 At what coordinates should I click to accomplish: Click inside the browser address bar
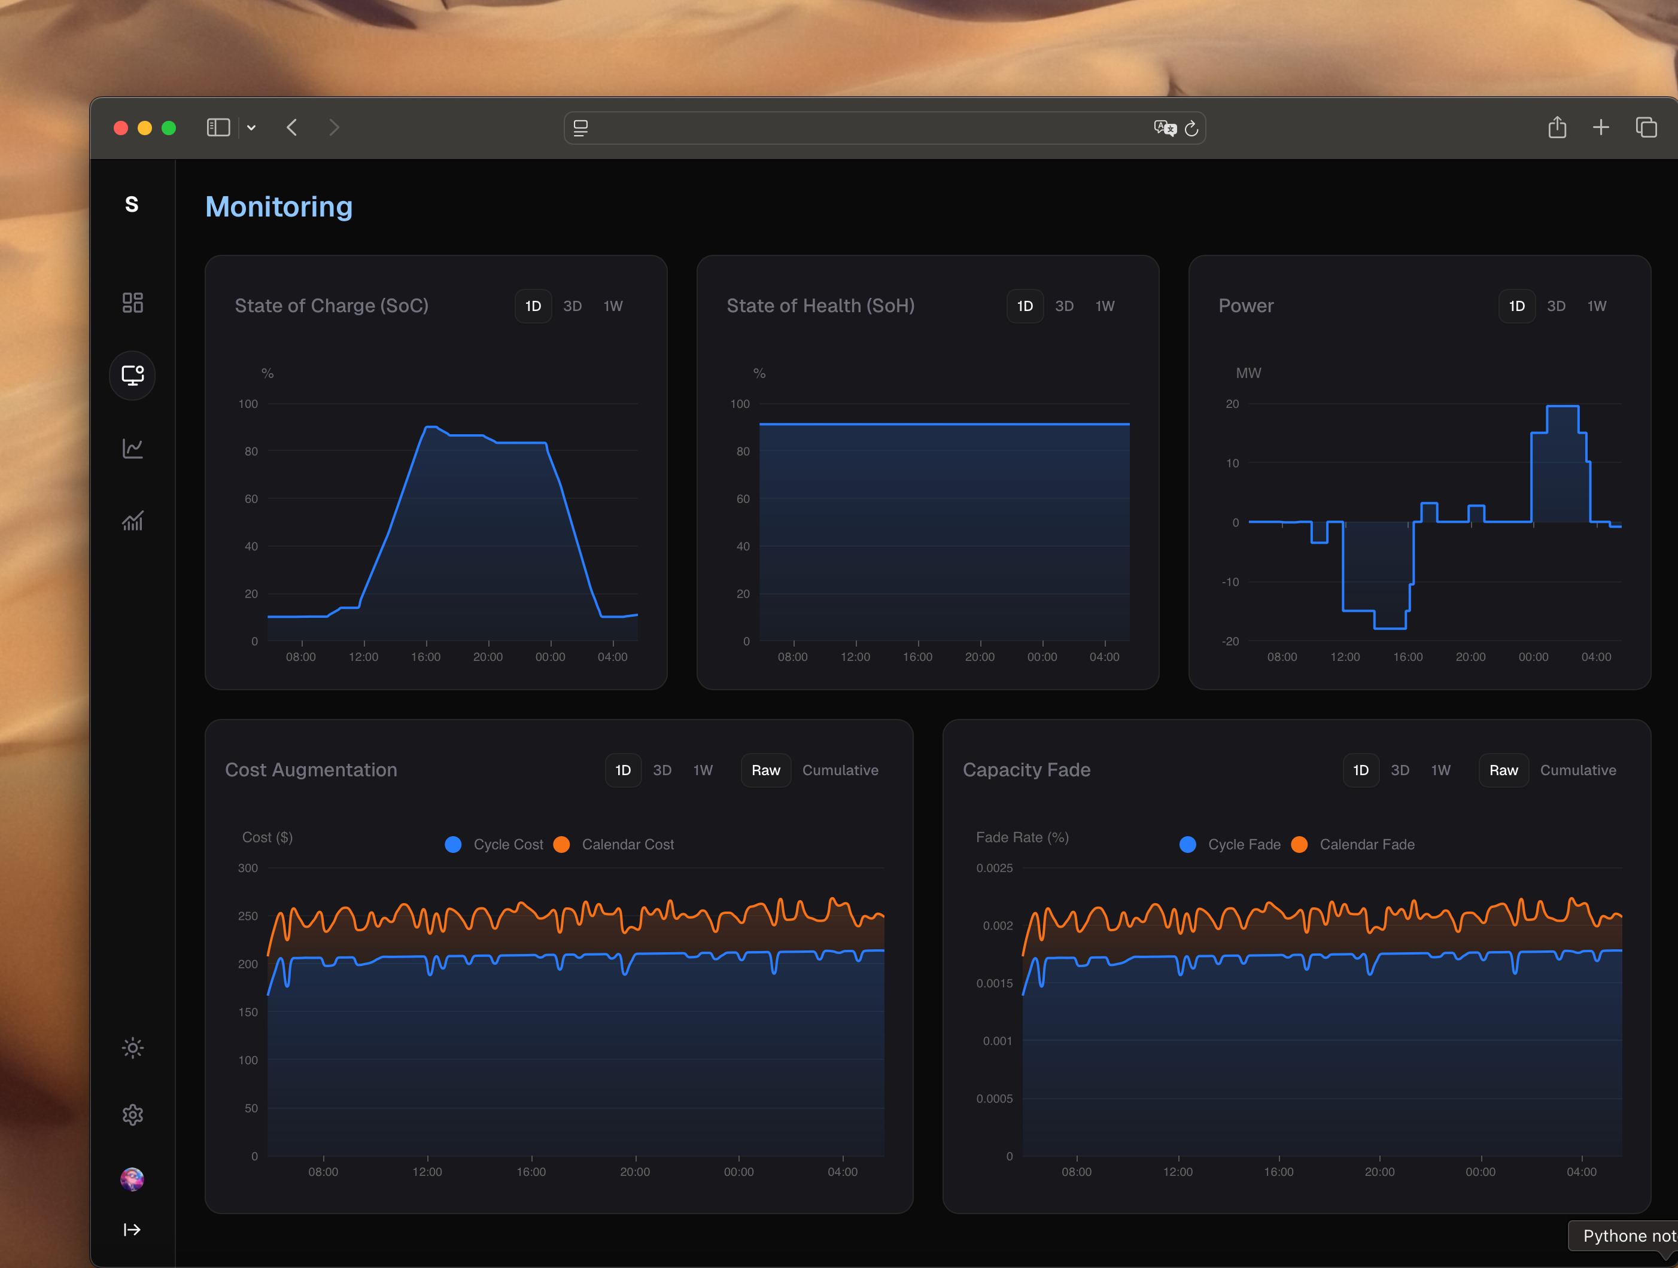[880, 127]
